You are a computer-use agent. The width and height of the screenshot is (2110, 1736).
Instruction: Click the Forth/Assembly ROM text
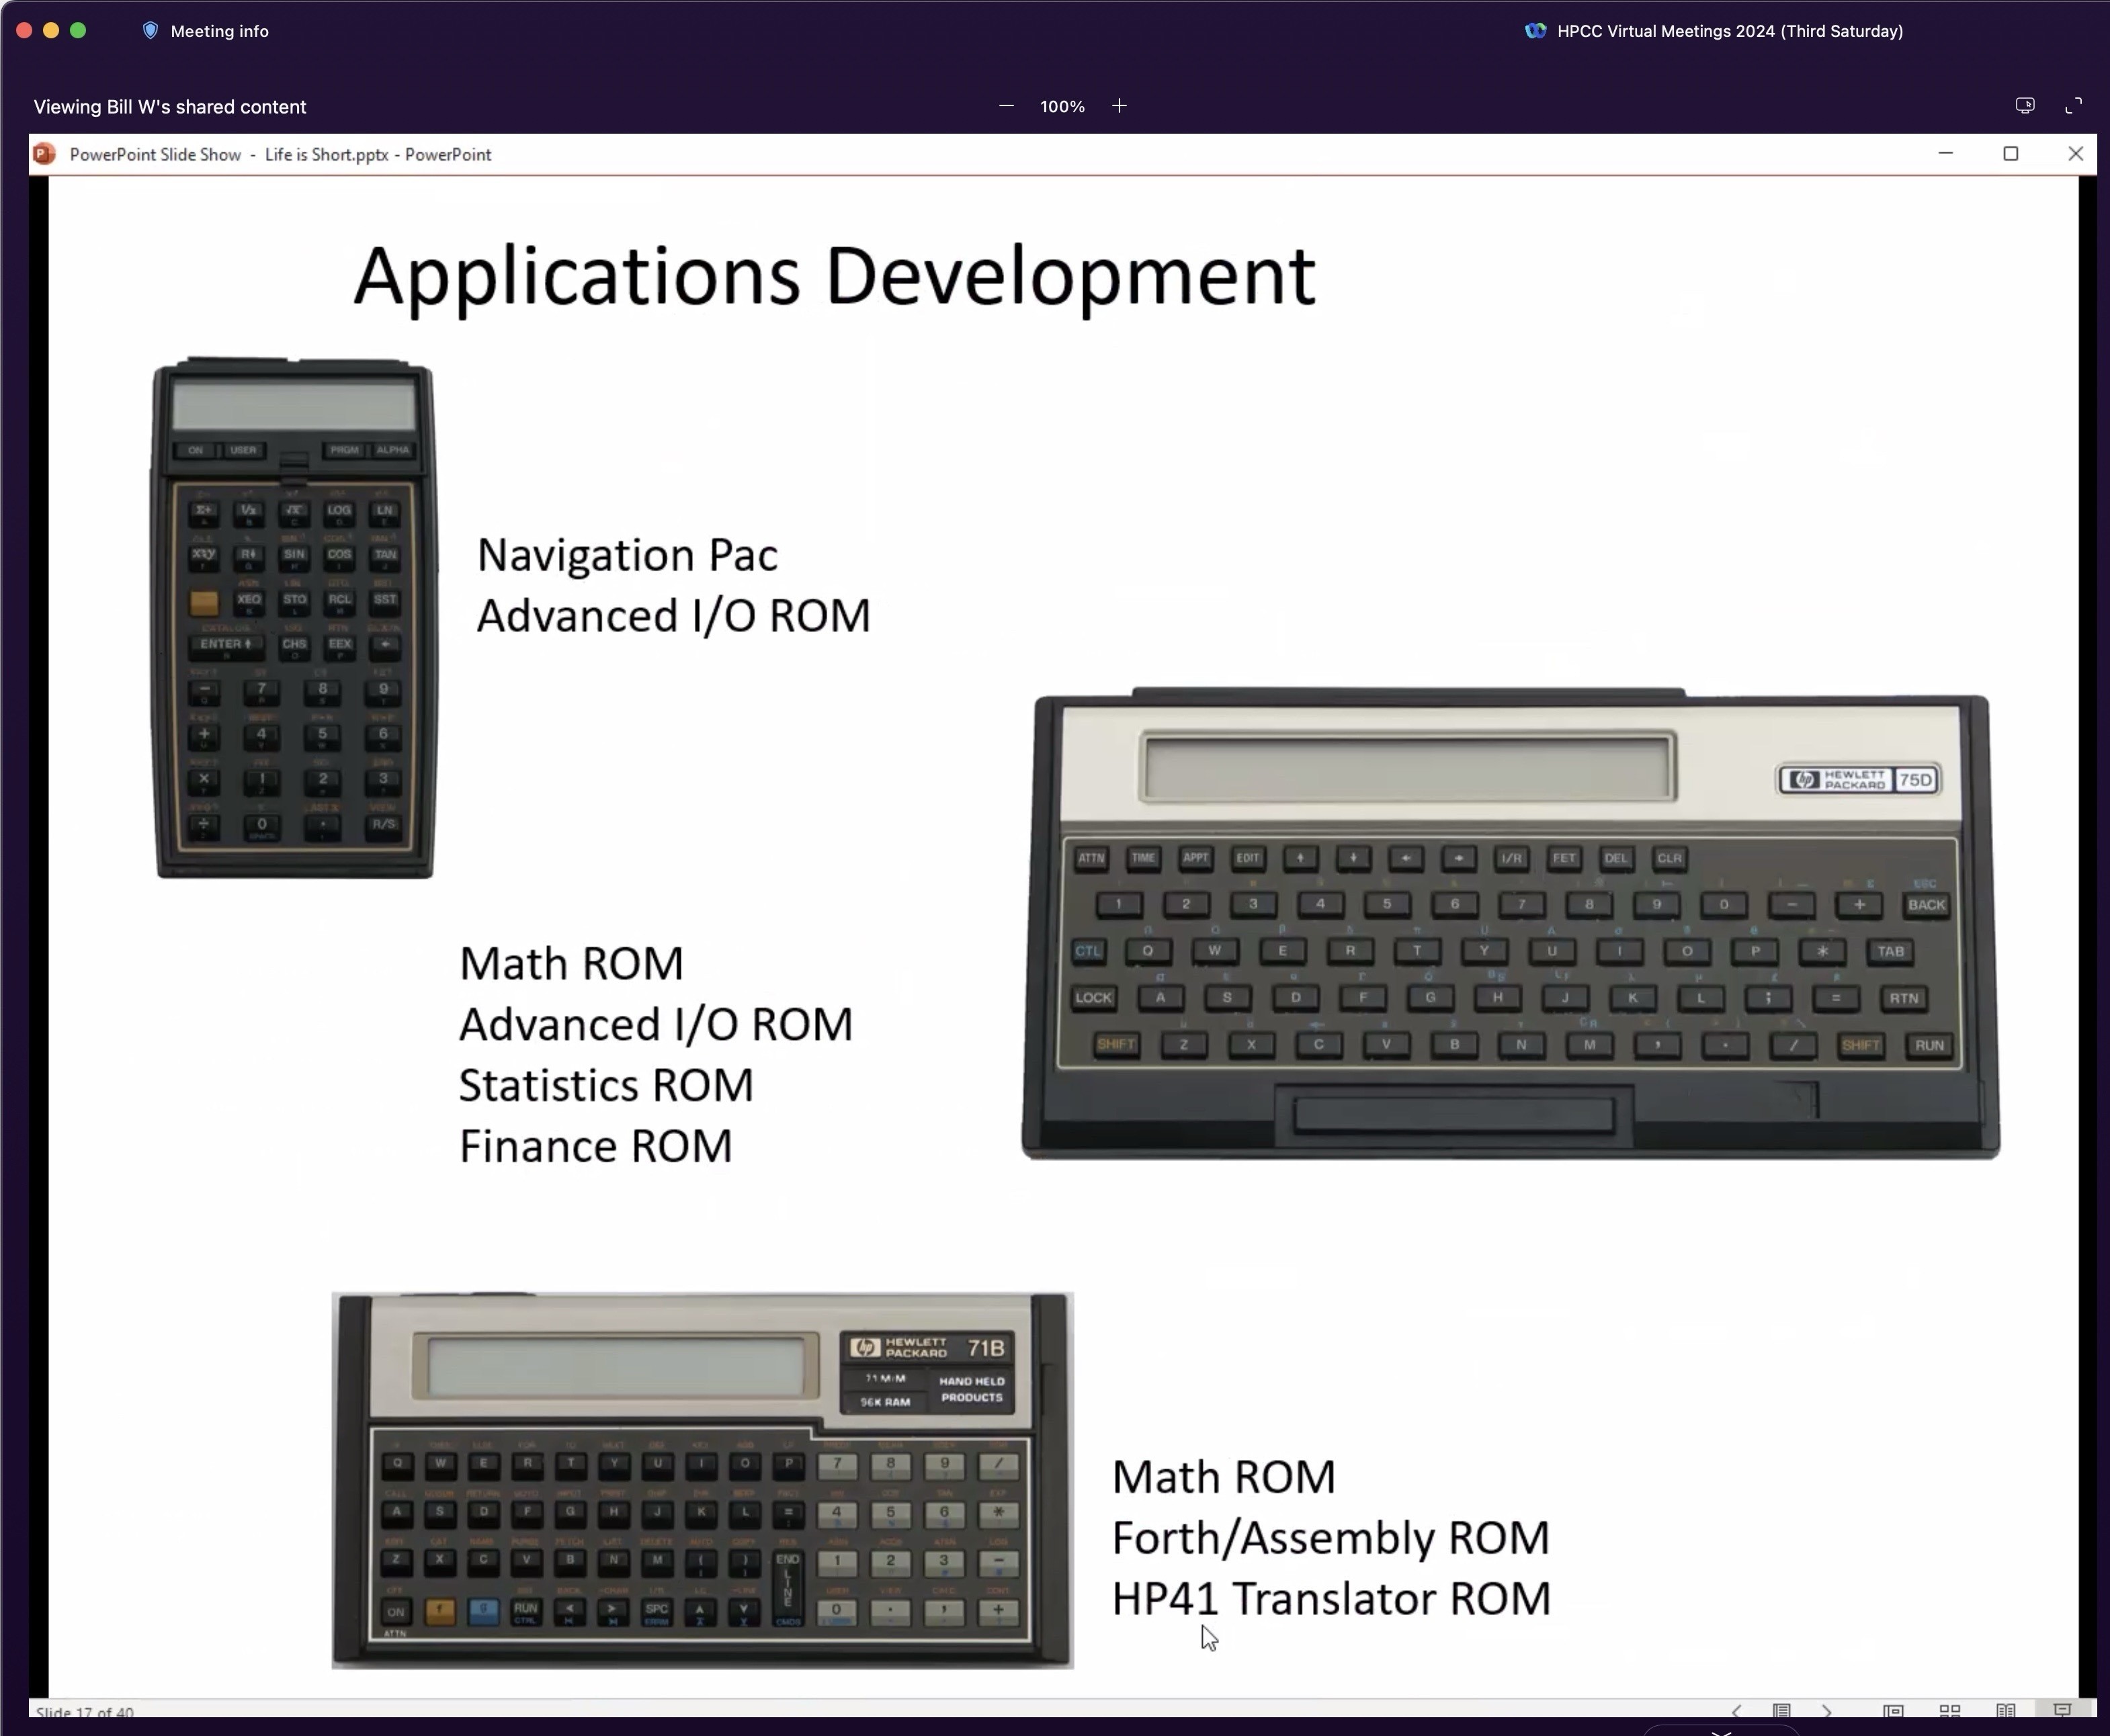(1330, 1539)
